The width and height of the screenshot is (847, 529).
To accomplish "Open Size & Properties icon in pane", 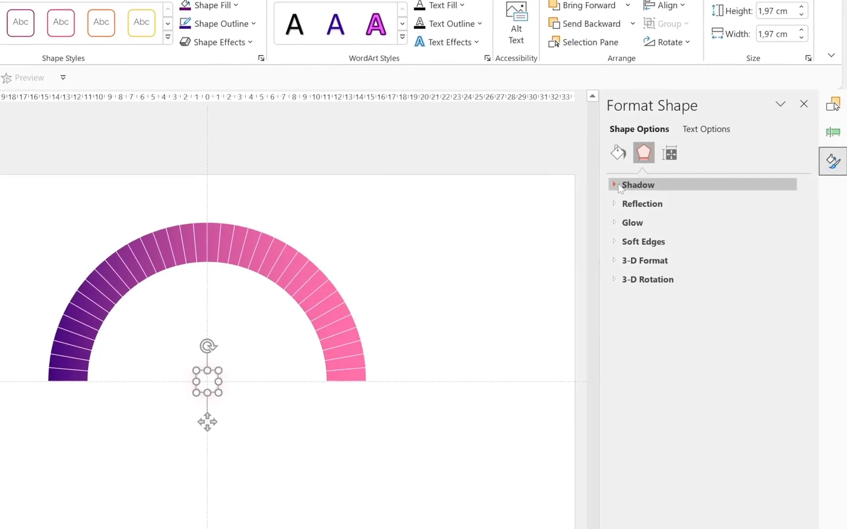I will pyautogui.click(x=669, y=153).
